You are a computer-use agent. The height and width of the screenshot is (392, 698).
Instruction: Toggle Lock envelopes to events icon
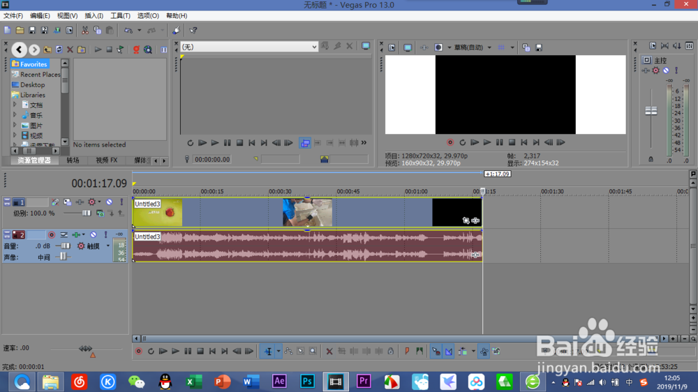click(x=484, y=351)
